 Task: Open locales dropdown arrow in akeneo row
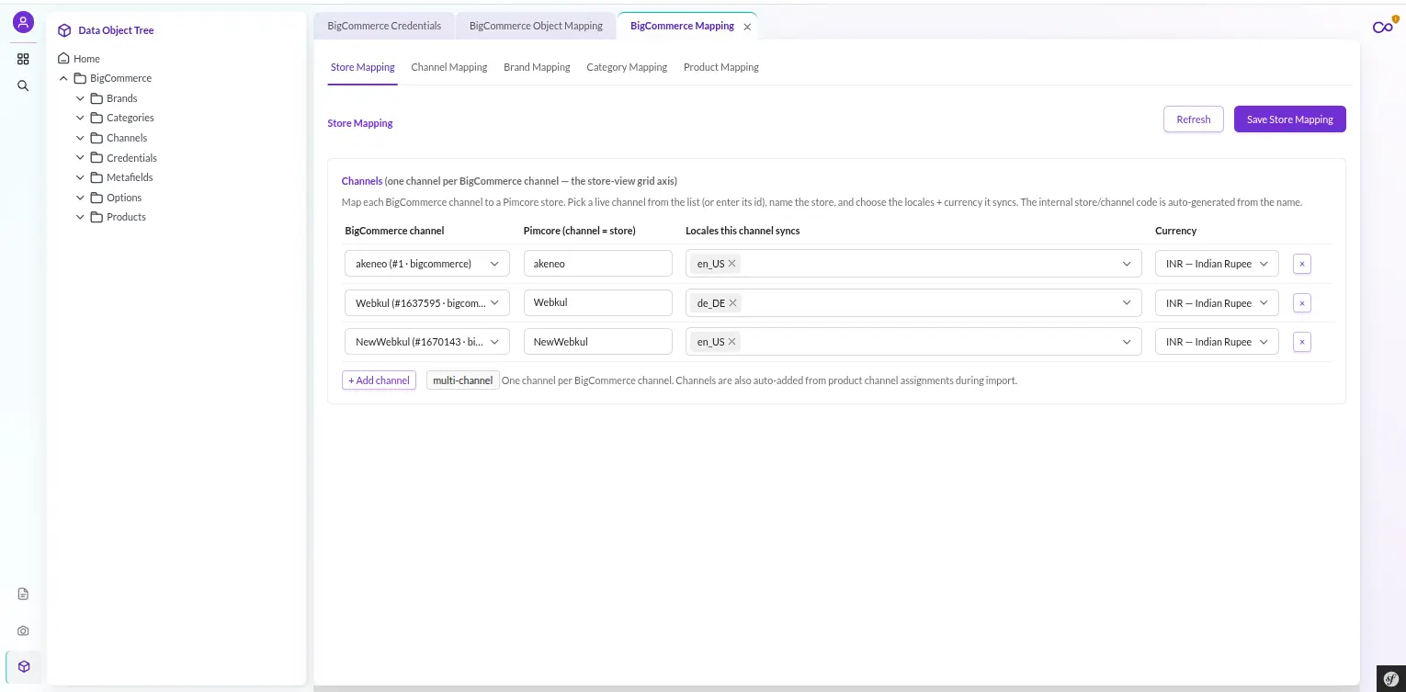click(x=1127, y=264)
